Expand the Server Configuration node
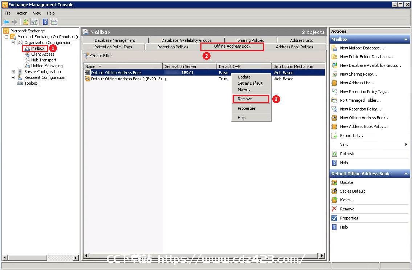412x270 pixels. click(x=13, y=72)
